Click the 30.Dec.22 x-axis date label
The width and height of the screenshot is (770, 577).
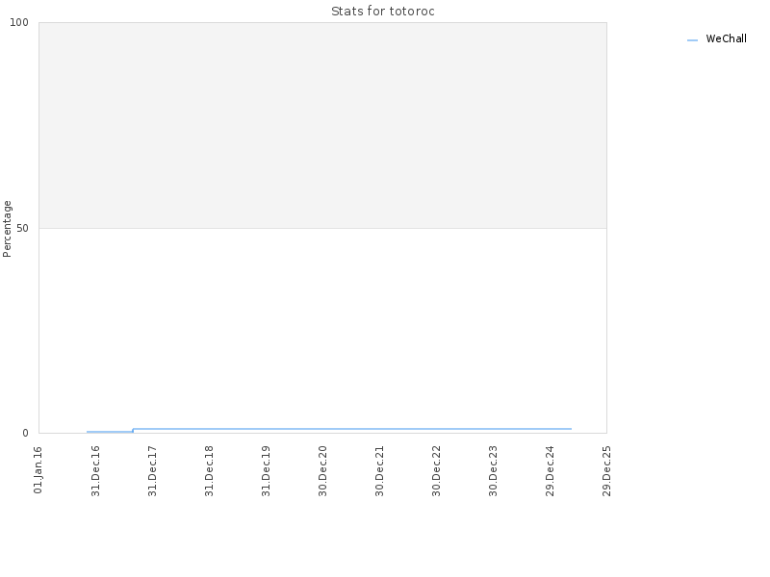[x=437, y=471]
